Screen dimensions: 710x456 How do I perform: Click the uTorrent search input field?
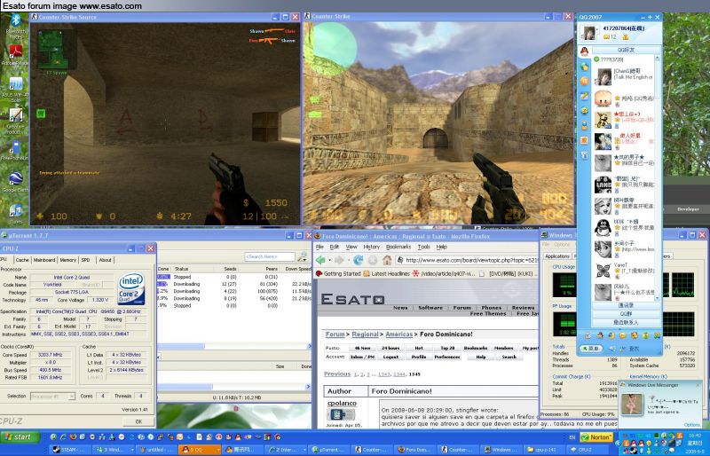click(270, 256)
